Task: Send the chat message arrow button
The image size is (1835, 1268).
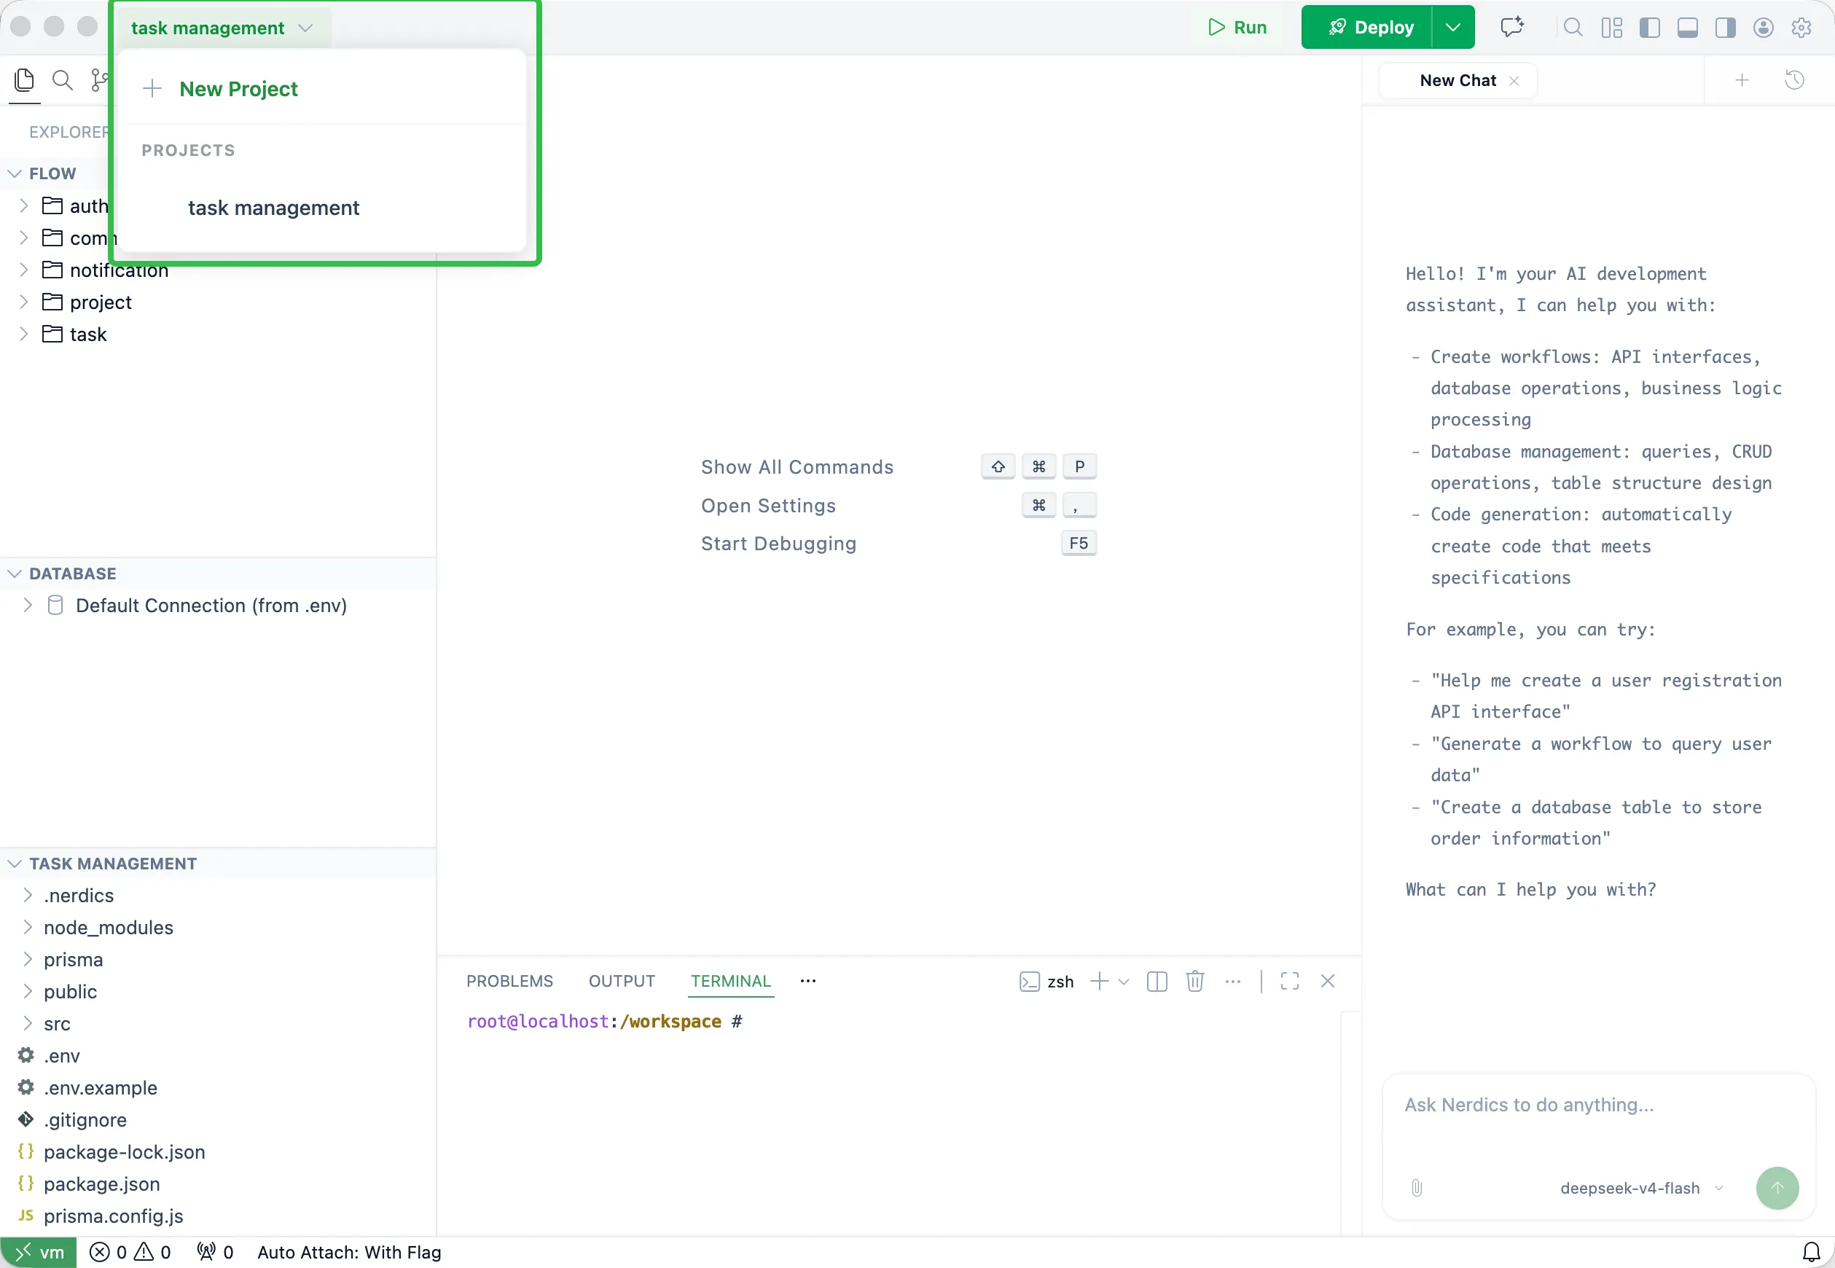Action: tap(1777, 1188)
